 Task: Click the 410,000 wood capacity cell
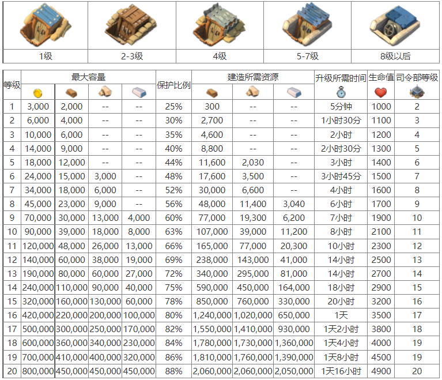point(71,358)
